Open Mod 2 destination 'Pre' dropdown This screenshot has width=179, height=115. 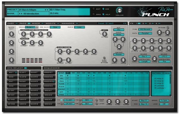pyautogui.click(x=164, y=61)
